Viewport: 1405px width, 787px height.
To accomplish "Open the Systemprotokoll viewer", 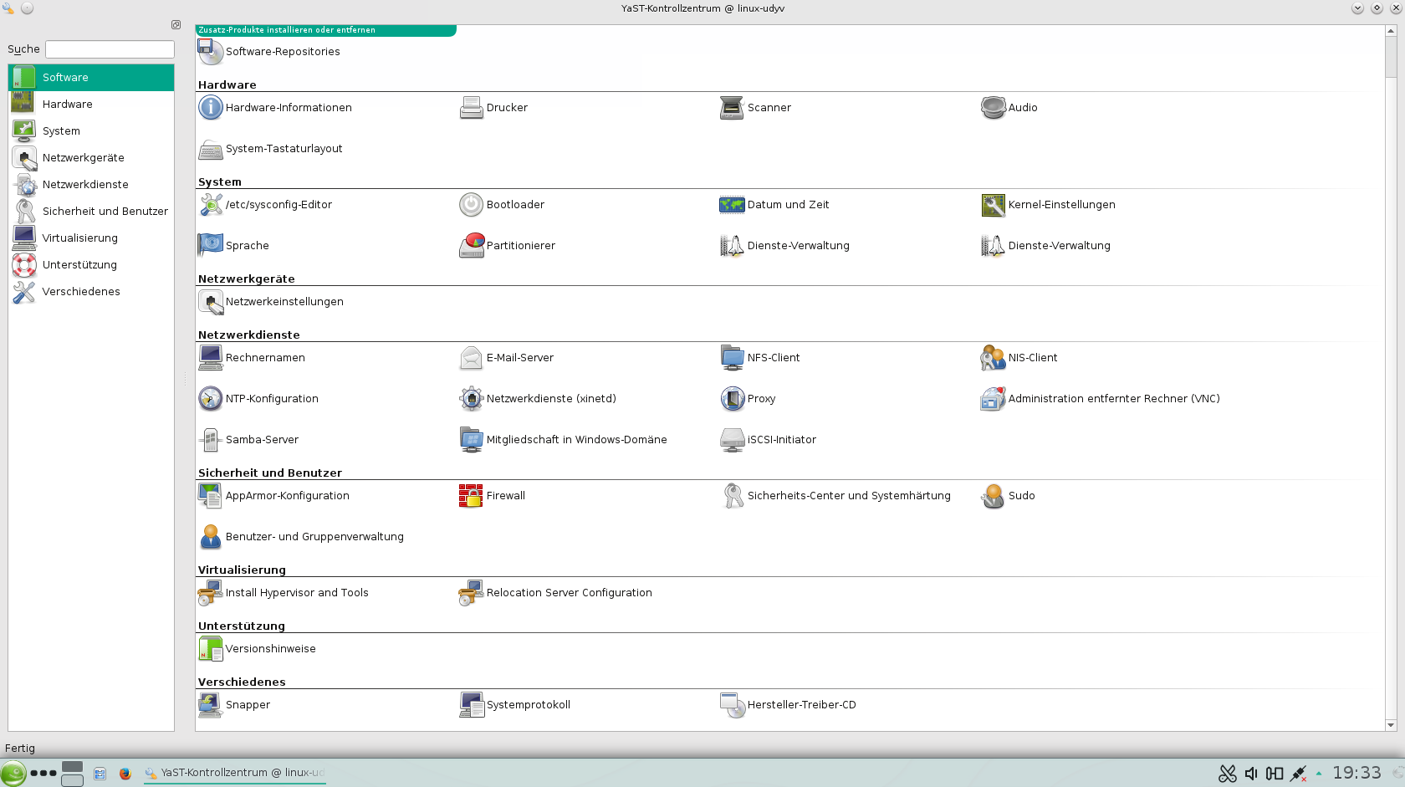I will (x=528, y=704).
